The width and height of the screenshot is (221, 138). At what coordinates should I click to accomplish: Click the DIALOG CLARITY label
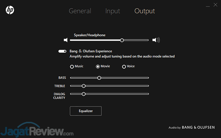point(59,96)
